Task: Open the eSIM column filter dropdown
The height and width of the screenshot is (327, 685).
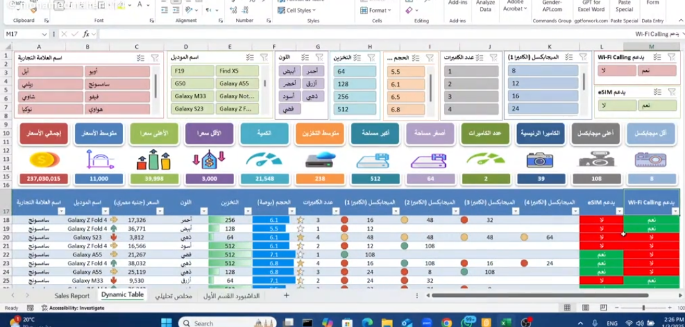Action: [618, 211]
